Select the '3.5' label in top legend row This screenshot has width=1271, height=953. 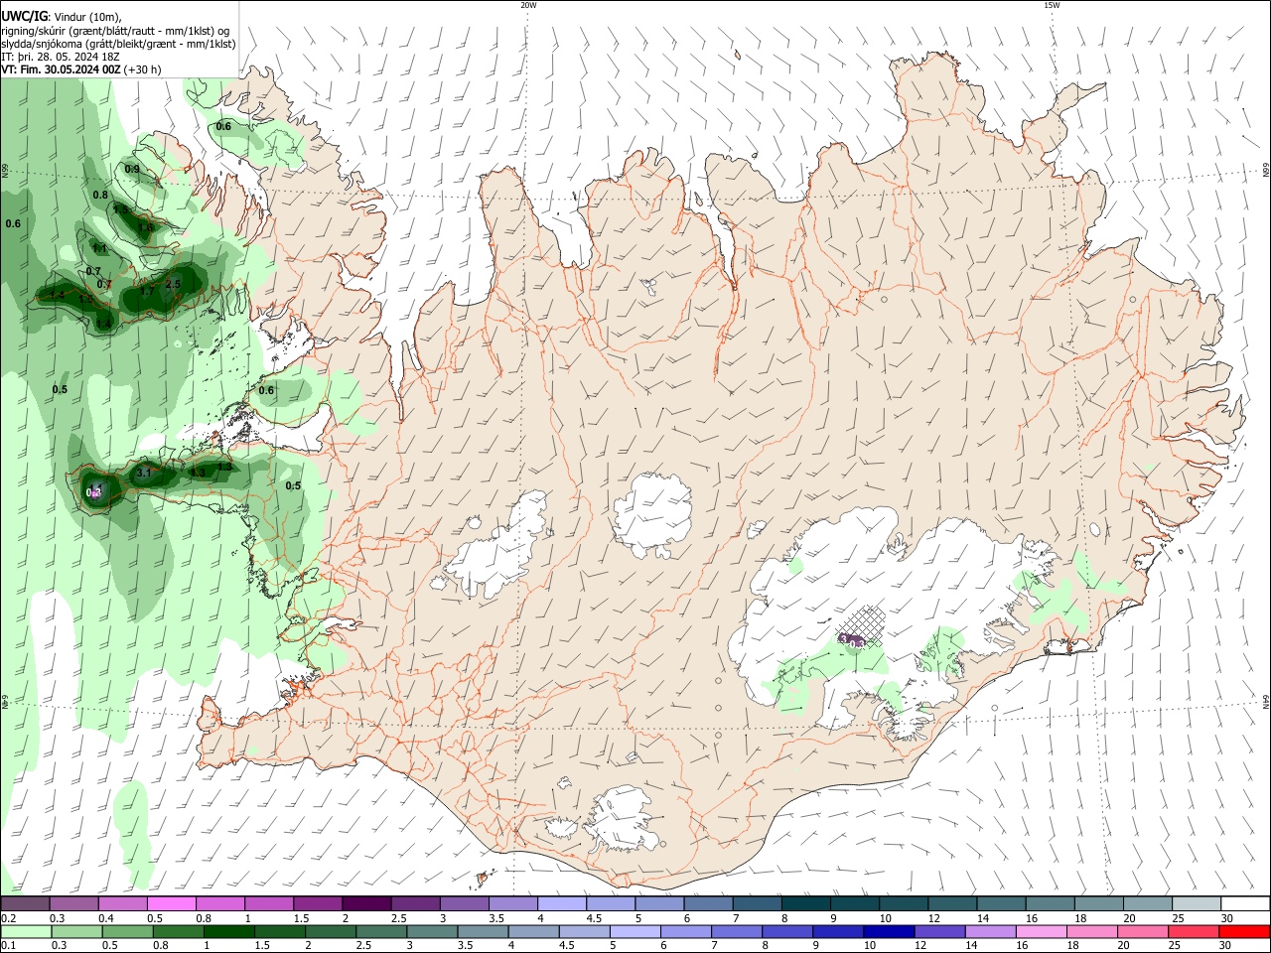pyautogui.click(x=496, y=918)
